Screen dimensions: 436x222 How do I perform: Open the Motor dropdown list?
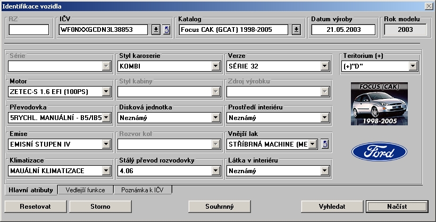(x=106, y=92)
